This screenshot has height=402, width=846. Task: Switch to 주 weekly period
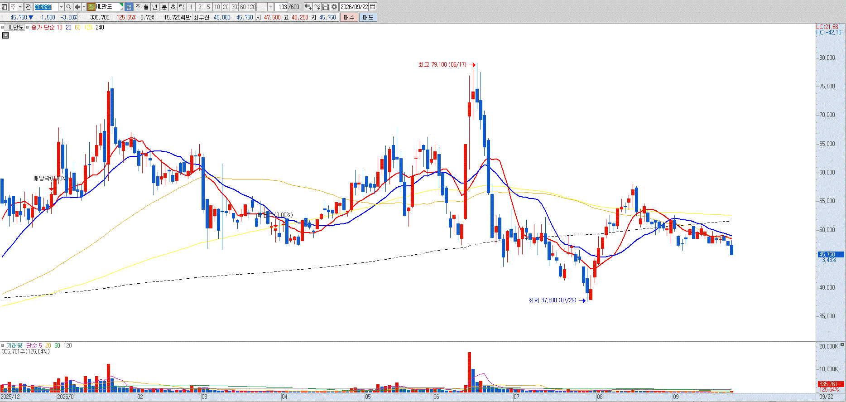(x=138, y=7)
